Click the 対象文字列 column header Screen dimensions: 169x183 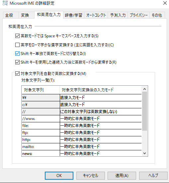(41, 90)
